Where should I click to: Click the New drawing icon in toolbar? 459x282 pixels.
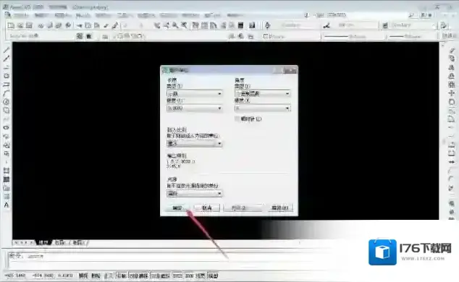click(x=11, y=26)
